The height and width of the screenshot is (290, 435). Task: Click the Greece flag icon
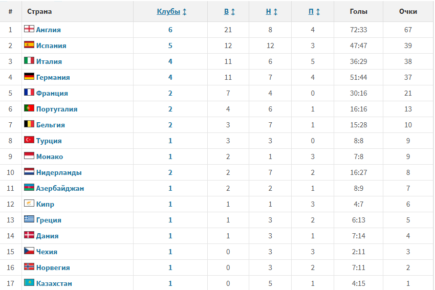pos(29,219)
